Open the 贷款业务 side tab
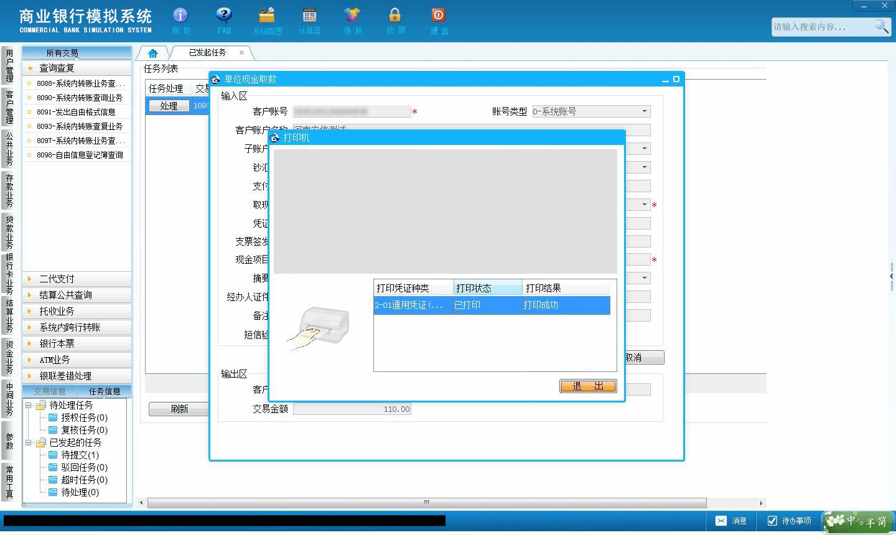The image size is (896, 535). tap(9, 232)
